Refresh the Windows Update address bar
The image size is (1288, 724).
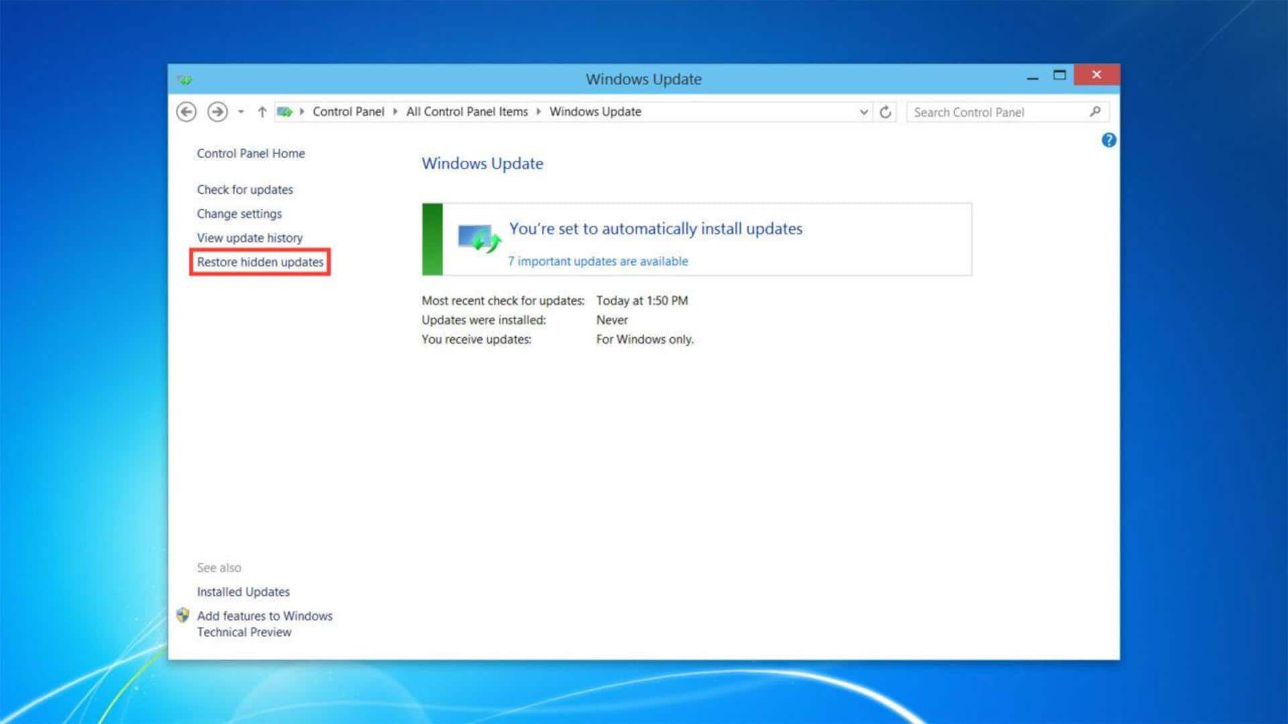[885, 112]
